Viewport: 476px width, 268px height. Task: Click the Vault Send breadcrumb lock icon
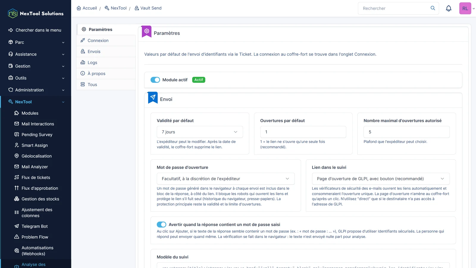pyautogui.click(x=137, y=8)
